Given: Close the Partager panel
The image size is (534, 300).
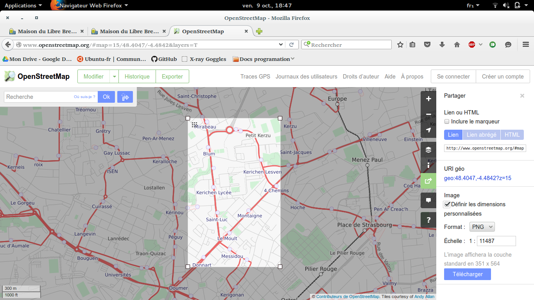Looking at the screenshot, I should 522,96.
